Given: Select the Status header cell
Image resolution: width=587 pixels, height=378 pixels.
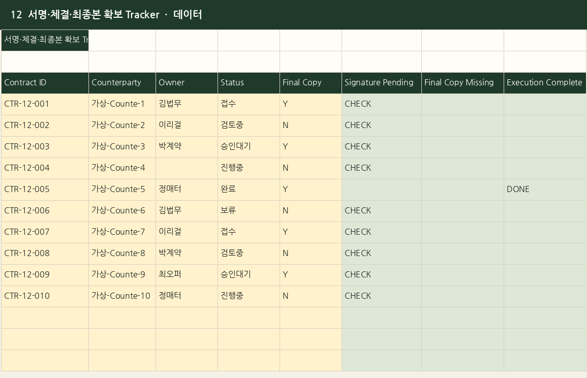Looking at the screenshot, I should [x=249, y=83].
